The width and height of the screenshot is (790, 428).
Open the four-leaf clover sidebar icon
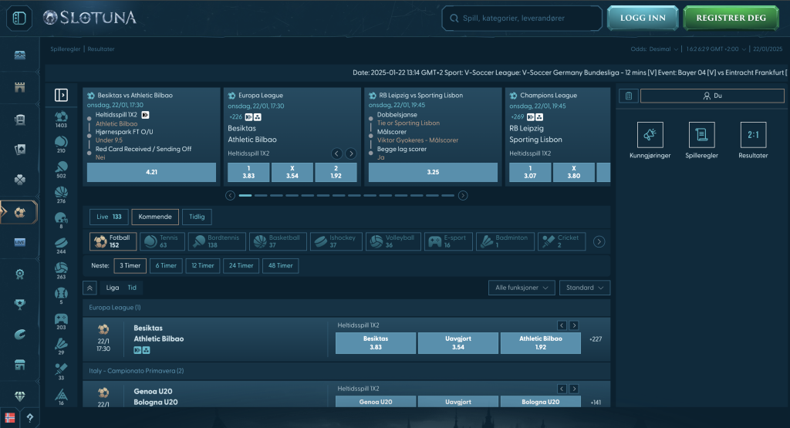19,180
